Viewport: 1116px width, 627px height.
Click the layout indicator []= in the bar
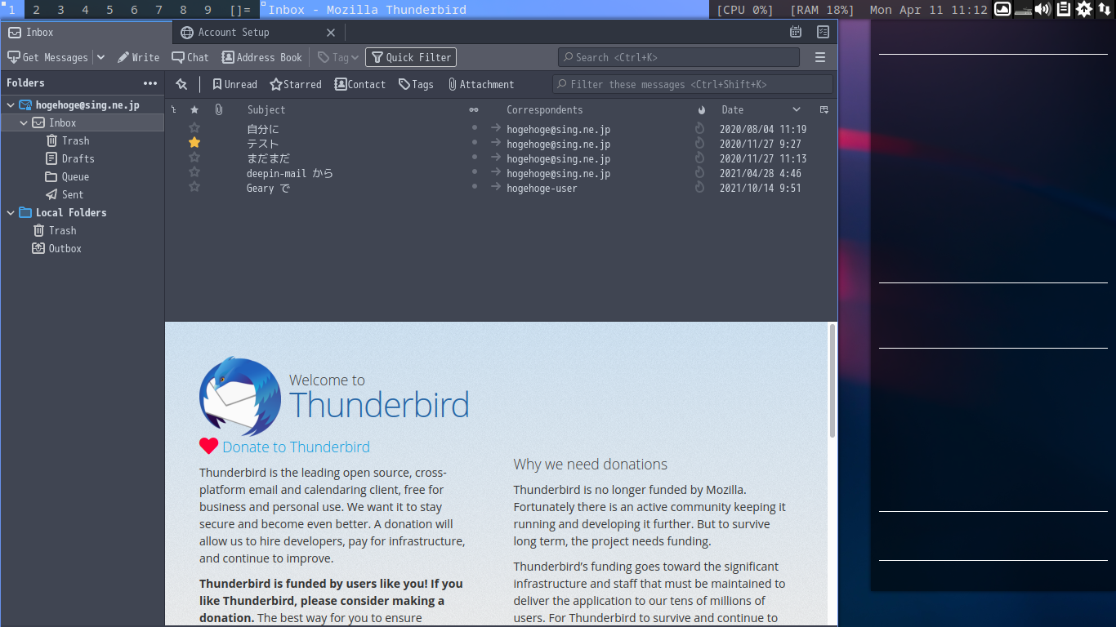click(x=240, y=10)
